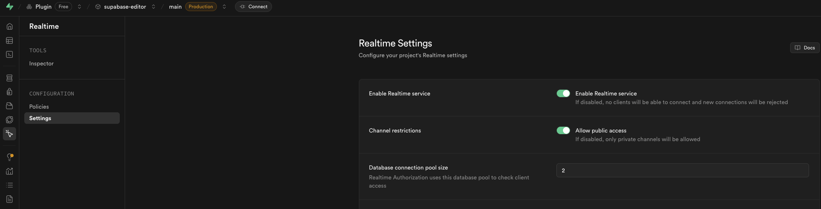
Task: Select Policies under Configuration
Action: click(39, 107)
